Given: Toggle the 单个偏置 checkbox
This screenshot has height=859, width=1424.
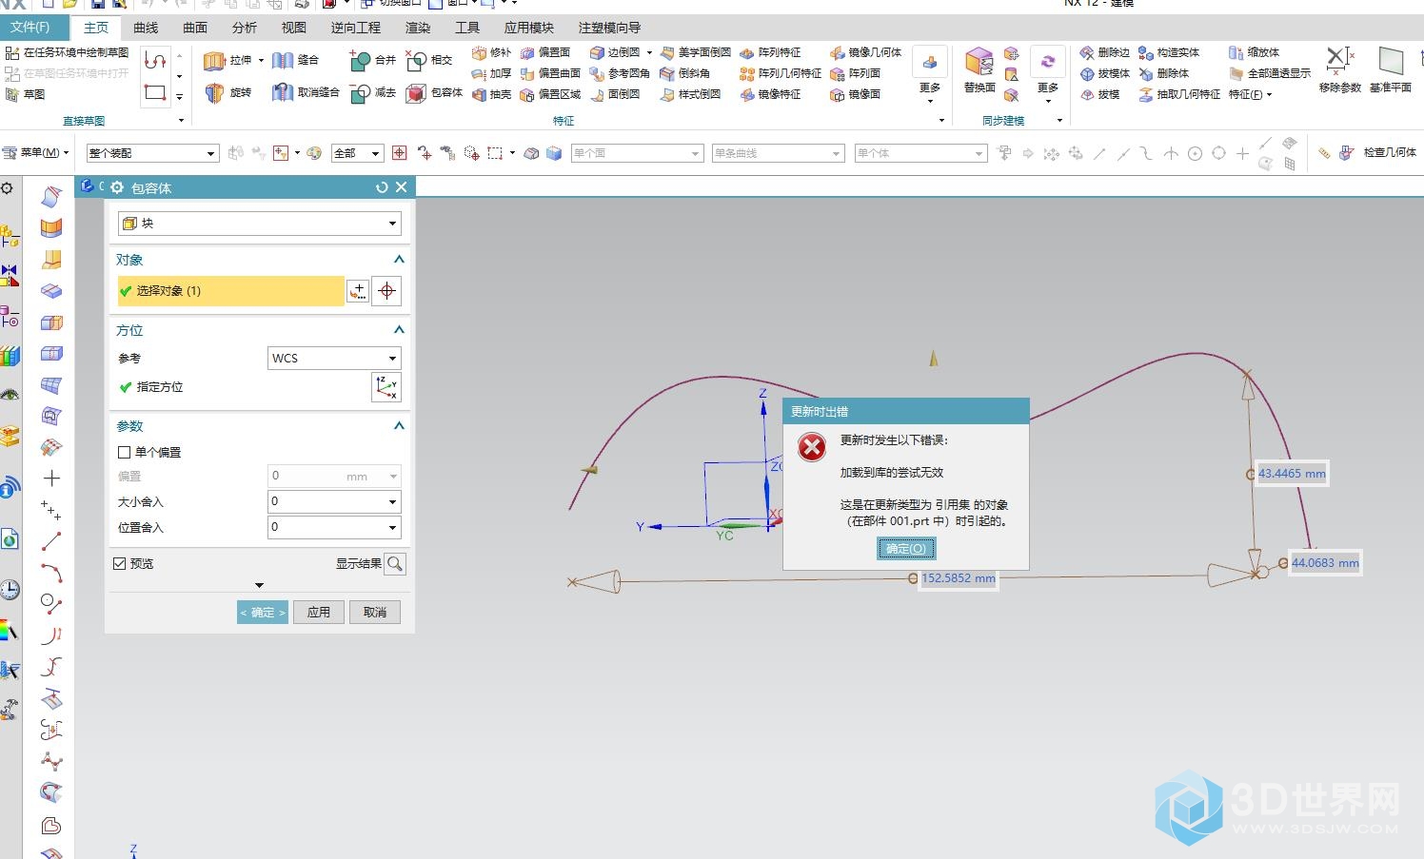Looking at the screenshot, I should coord(124,452).
